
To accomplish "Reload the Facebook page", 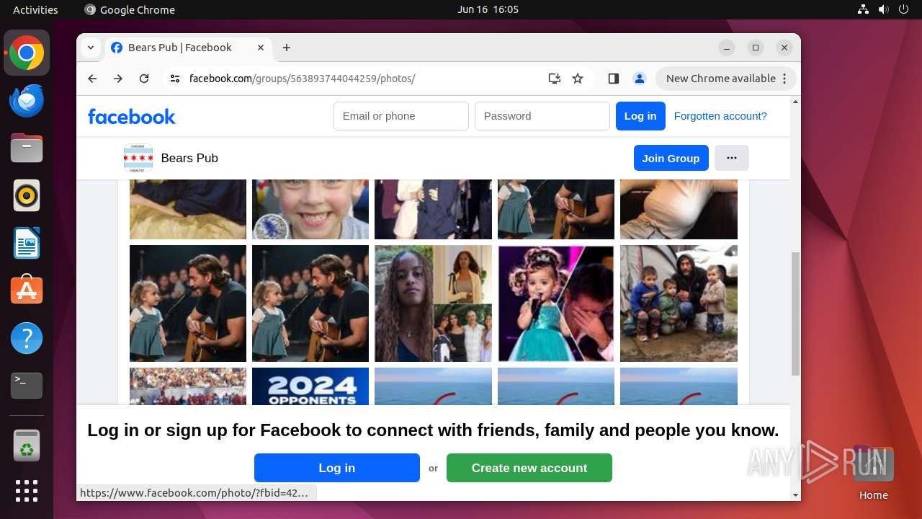I will [x=144, y=79].
